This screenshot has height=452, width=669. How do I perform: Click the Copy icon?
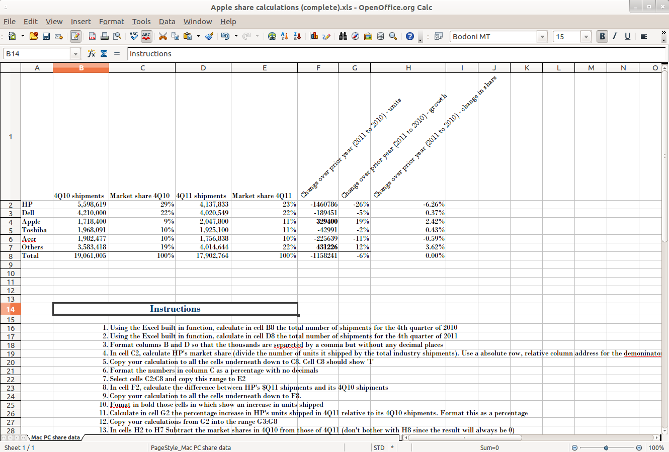pos(175,36)
